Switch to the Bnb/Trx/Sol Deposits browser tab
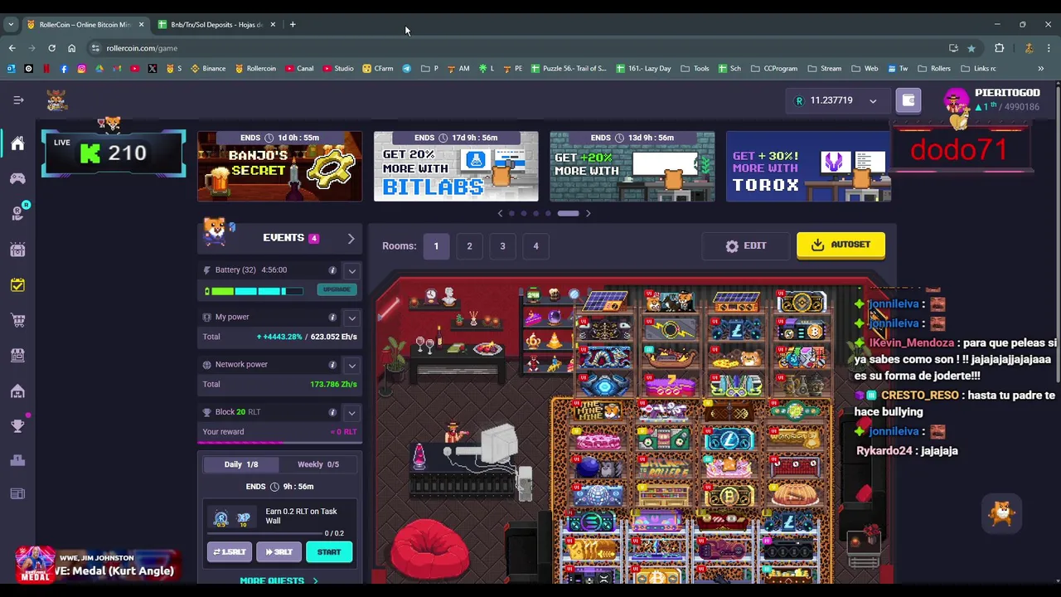This screenshot has width=1061, height=597. pyautogui.click(x=216, y=25)
